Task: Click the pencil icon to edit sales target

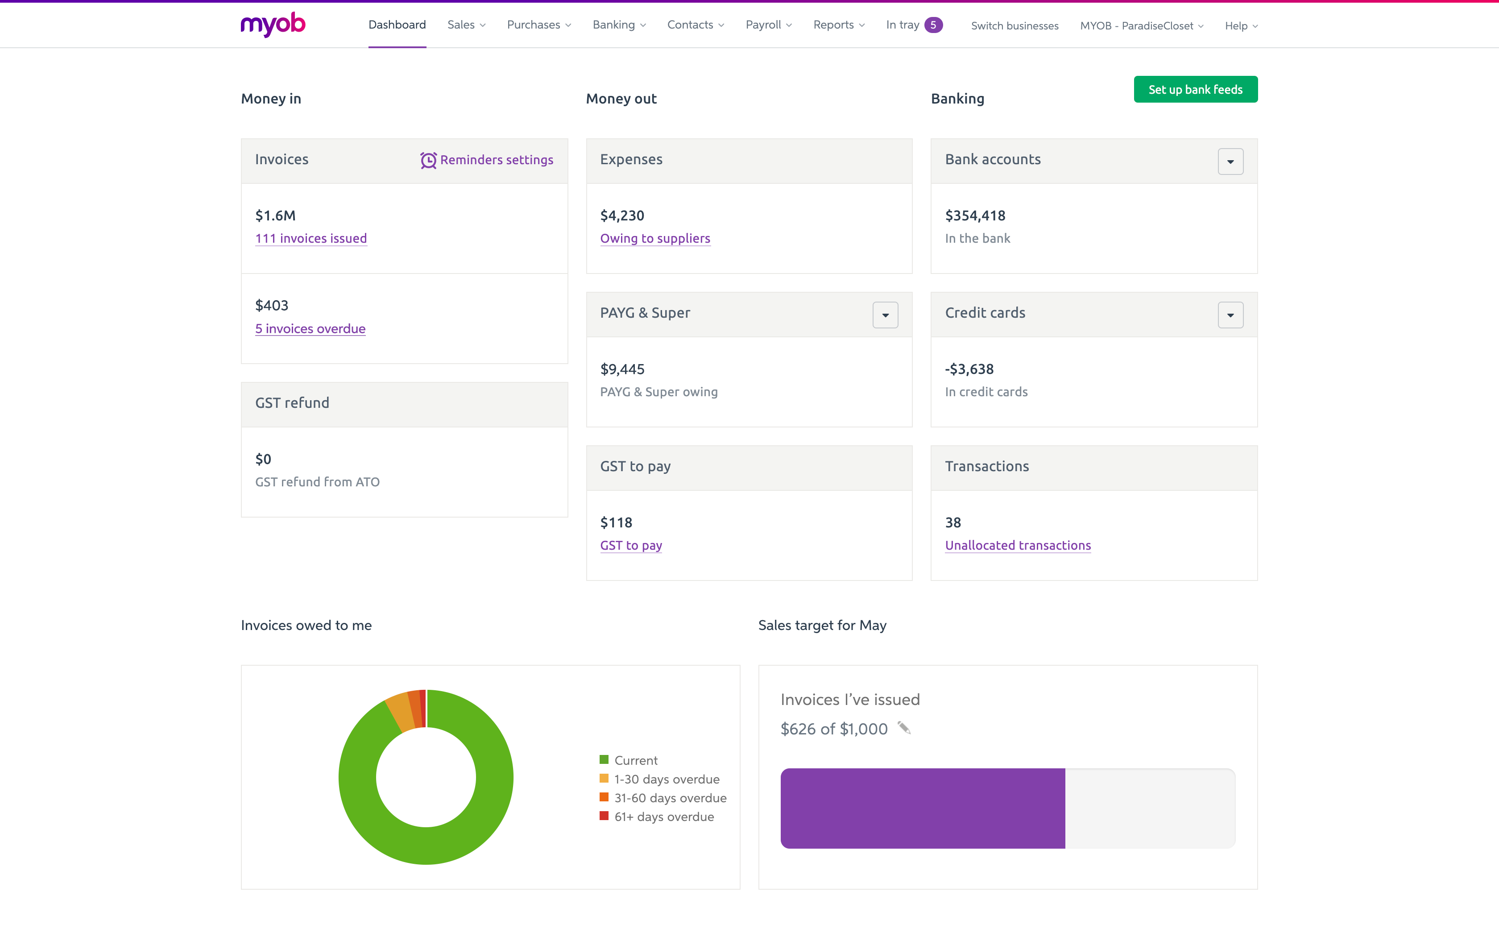Action: [904, 728]
